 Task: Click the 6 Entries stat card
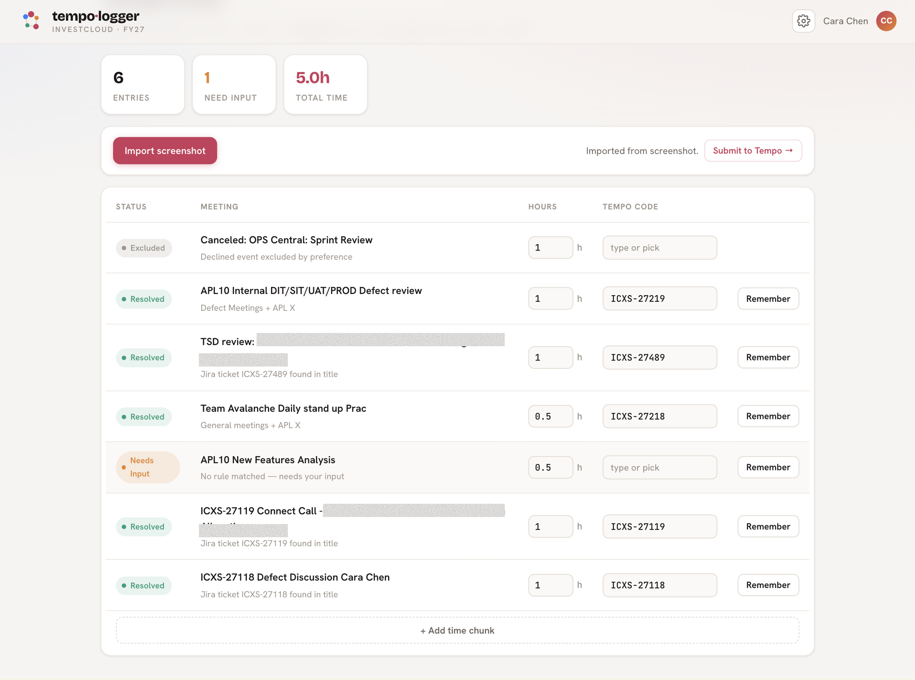coord(142,84)
